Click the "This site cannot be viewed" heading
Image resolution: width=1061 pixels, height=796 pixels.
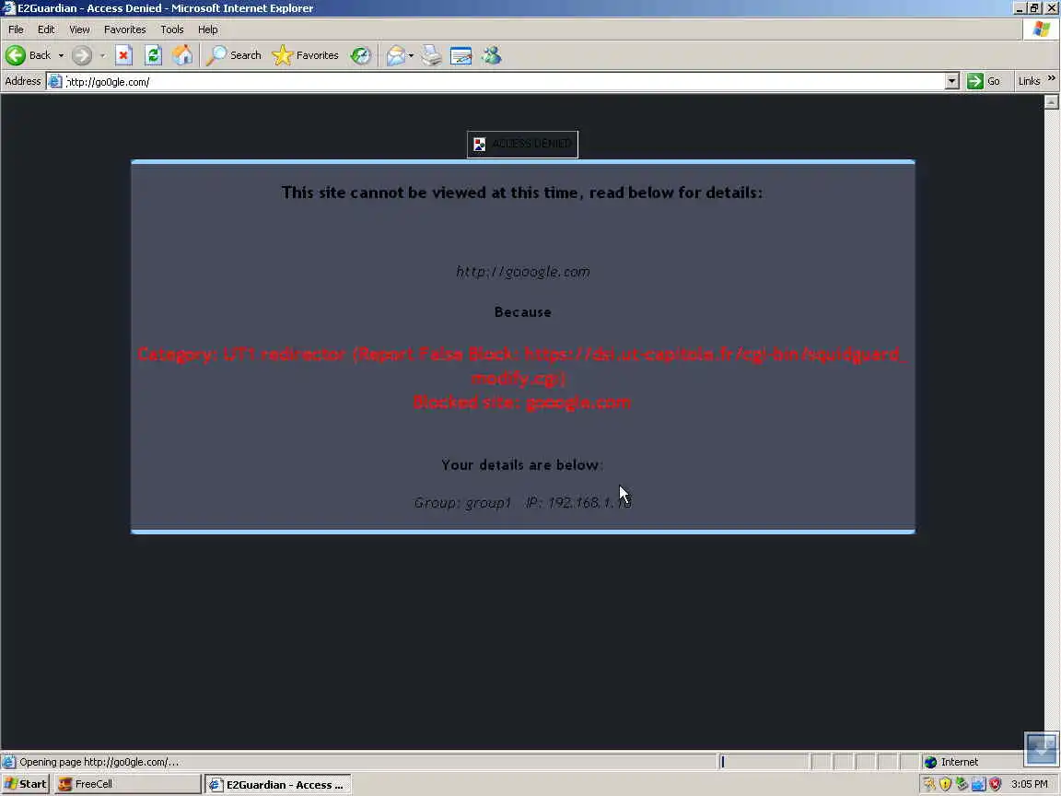522,193
